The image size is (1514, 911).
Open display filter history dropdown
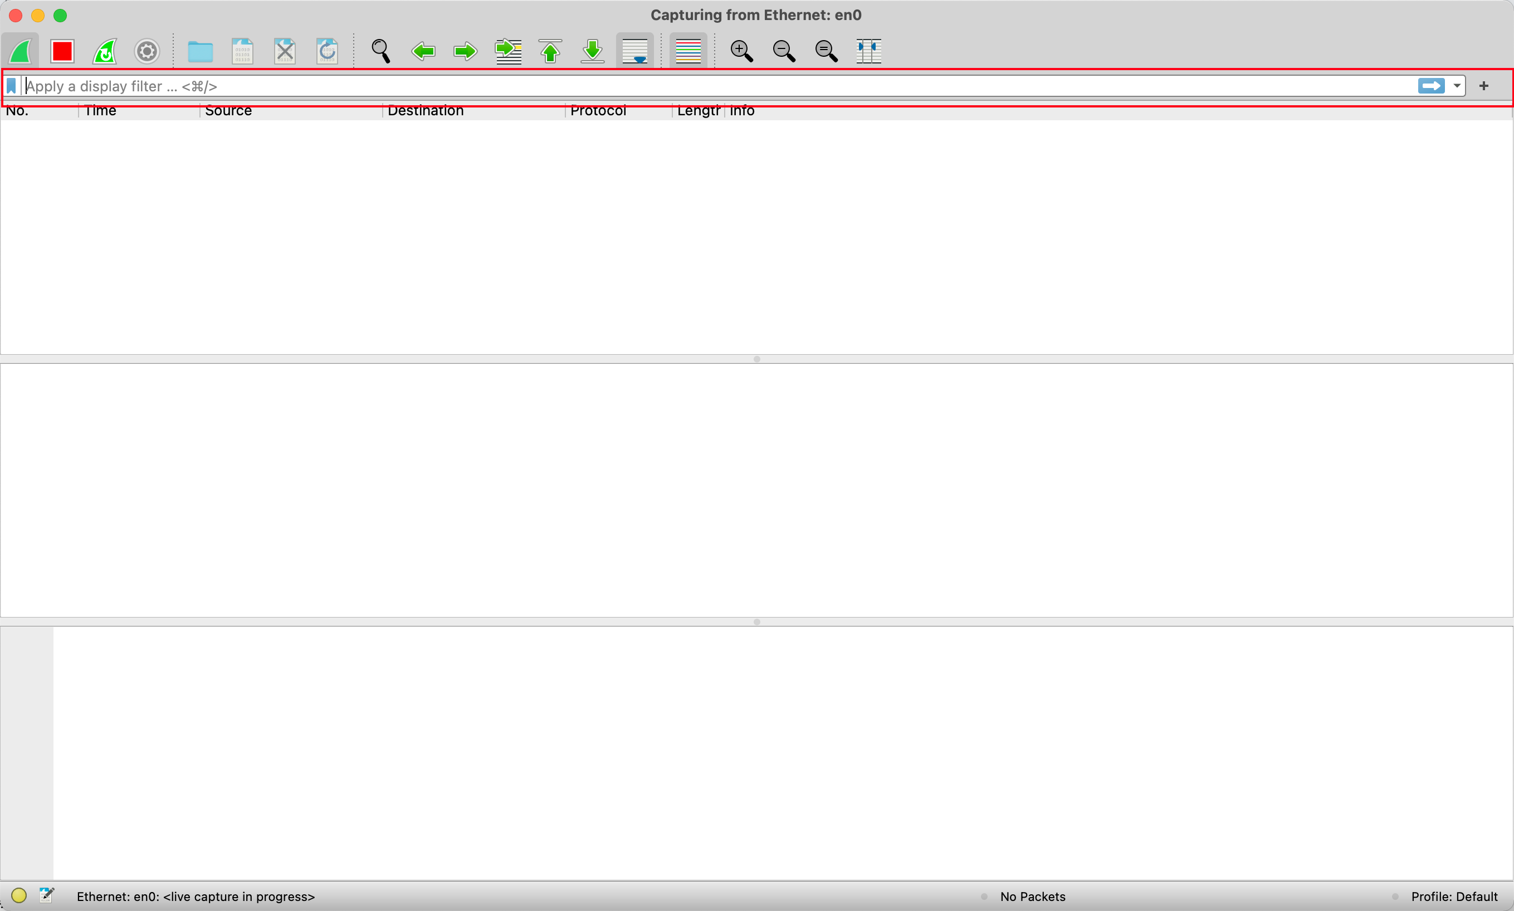1457,86
